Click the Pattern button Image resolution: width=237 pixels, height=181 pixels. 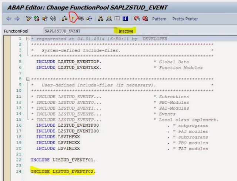click(159, 19)
